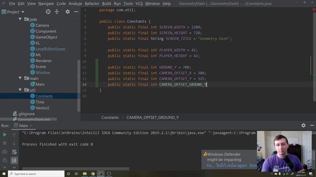The image size is (316, 177).
Task: Click the up stack trace arrow
Action: coord(14,135)
